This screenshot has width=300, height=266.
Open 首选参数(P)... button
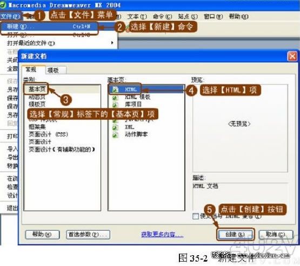pos(88,235)
